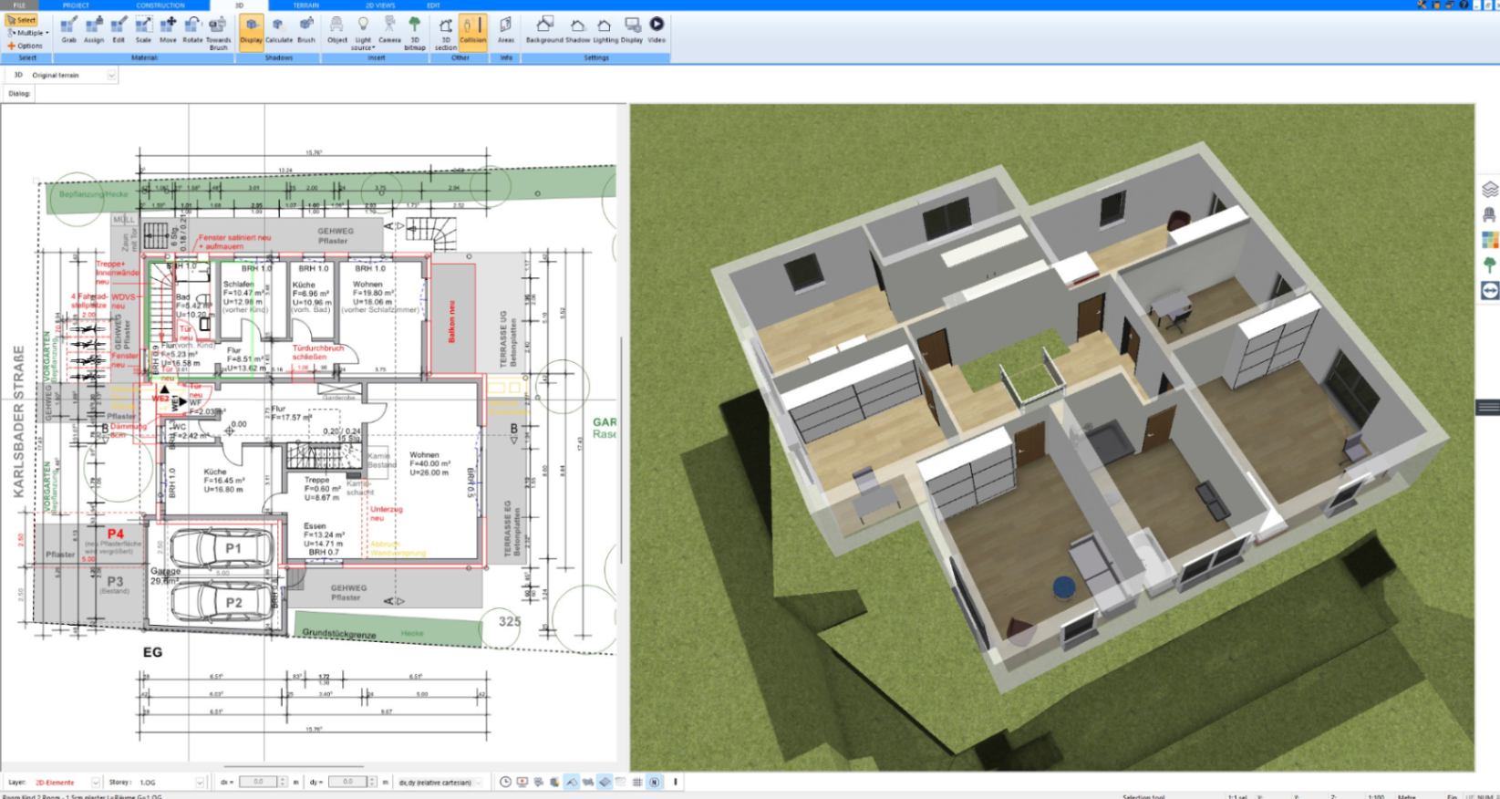Click the double-arrow sidebar icon
Screen dimensions: 1500x799
[1490, 291]
